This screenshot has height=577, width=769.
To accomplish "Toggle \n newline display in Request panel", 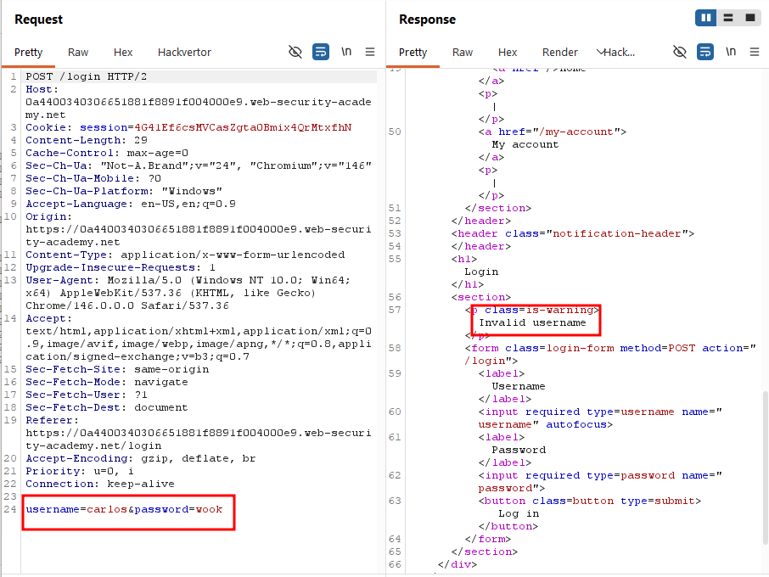I will click(346, 52).
